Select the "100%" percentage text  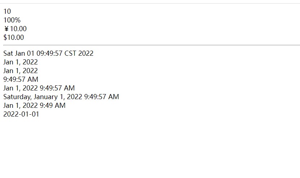tap(12, 20)
